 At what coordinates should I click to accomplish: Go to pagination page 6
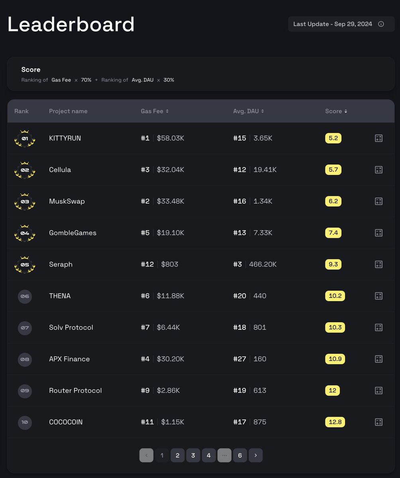[240, 455]
